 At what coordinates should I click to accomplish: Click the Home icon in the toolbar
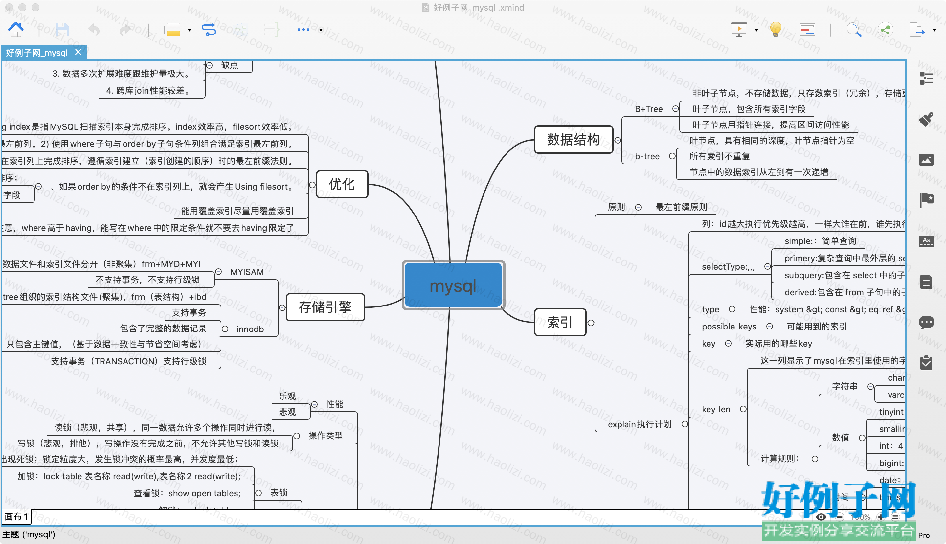pos(16,30)
